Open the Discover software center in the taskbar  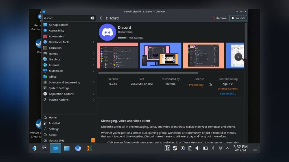[55, 148]
